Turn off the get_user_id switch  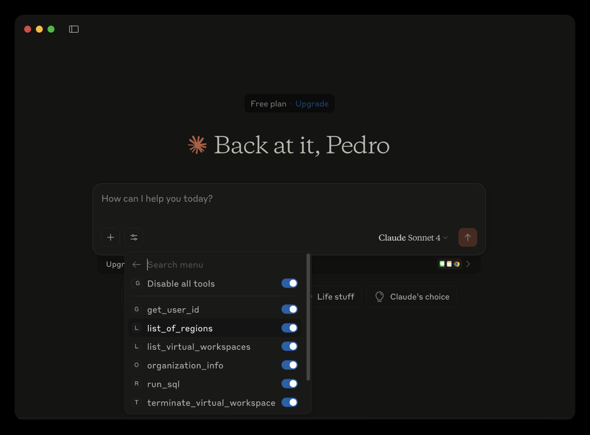tap(289, 309)
